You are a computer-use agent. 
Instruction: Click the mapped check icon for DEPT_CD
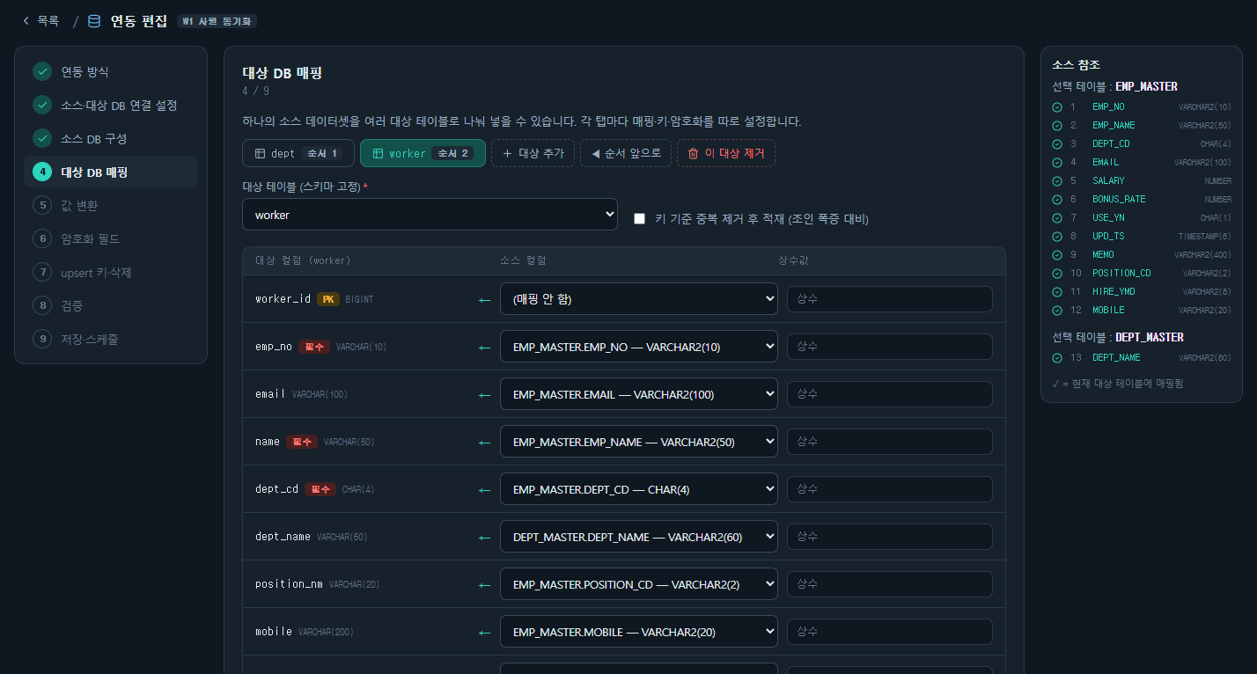click(x=1057, y=143)
